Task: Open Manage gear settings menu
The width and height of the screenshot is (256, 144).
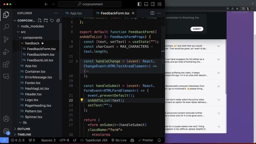Action: click(6, 131)
